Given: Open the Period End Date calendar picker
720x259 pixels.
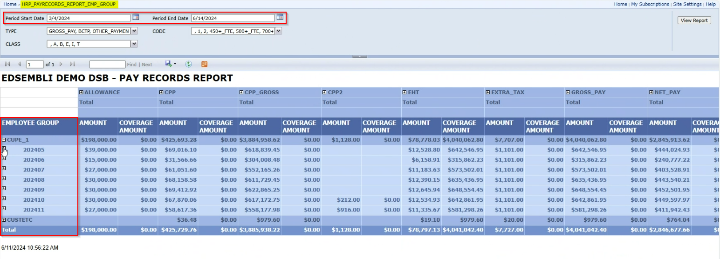Looking at the screenshot, I should pos(280,17).
